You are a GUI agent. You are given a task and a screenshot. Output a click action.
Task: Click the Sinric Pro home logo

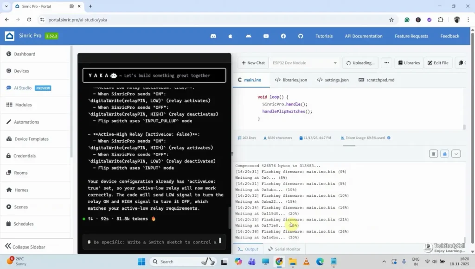[x=10, y=36]
